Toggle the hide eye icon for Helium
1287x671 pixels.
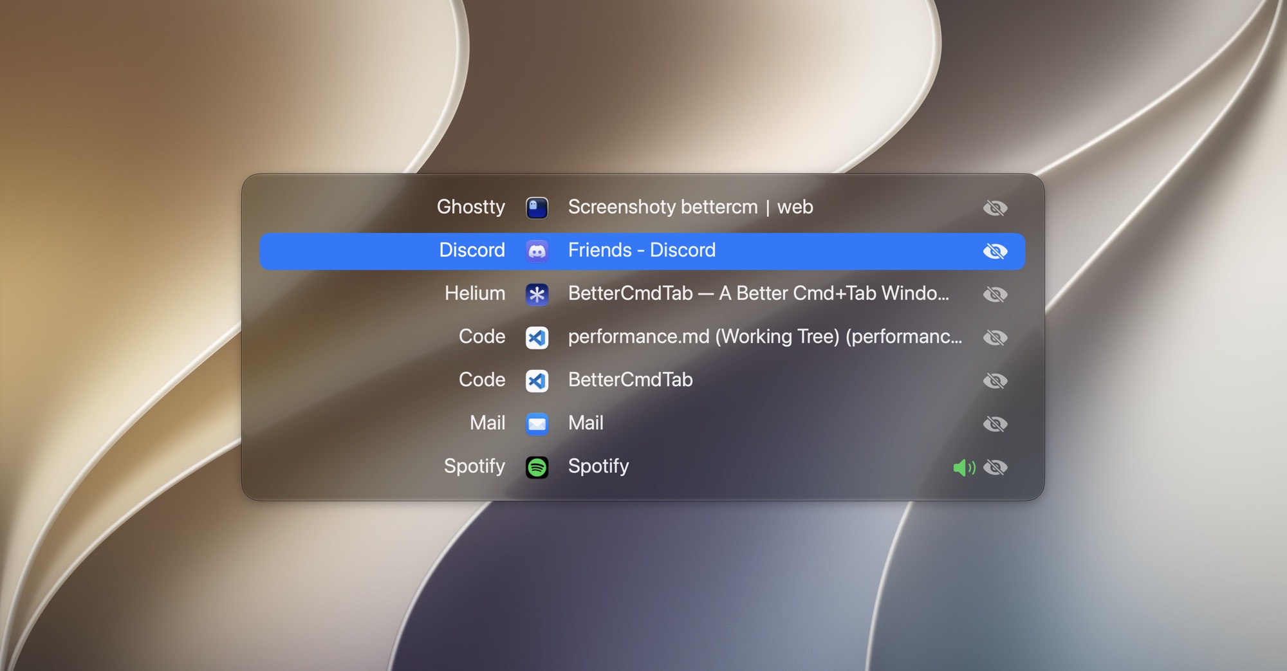[995, 294]
